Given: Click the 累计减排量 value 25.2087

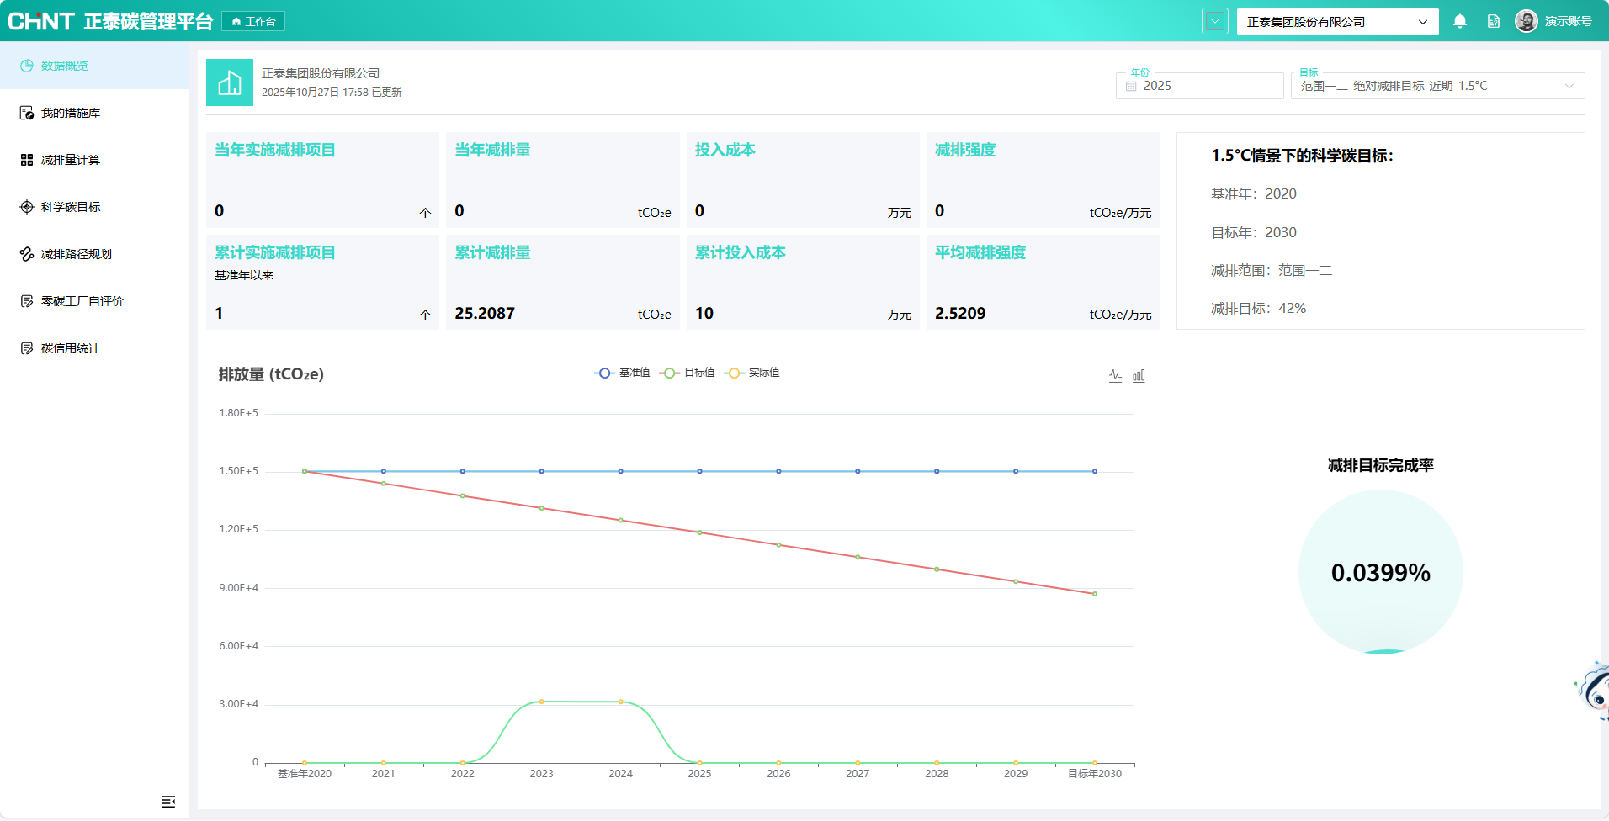Looking at the screenshot, I should point(485,313).
